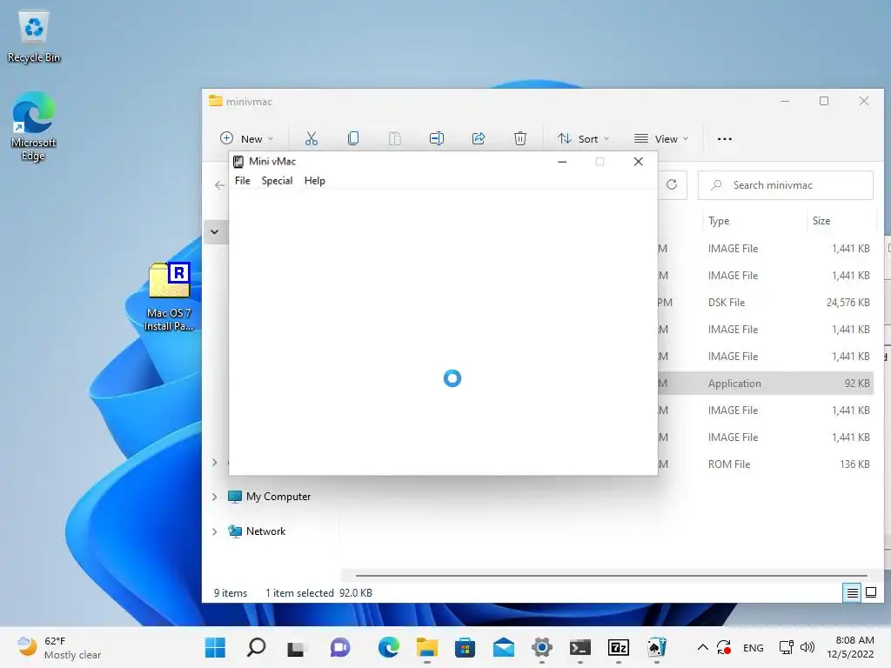Click the volume icon in system tray

click(807, 647)
